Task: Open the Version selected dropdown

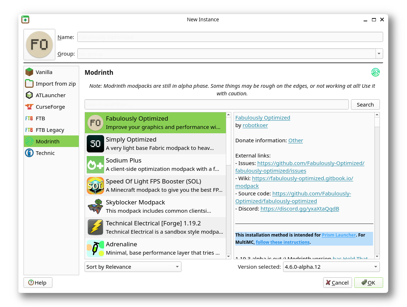Action: point(331,267)
